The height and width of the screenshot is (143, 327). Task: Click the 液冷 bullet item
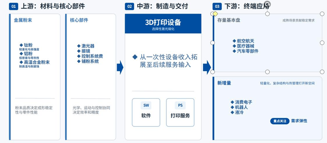(237, 112)
